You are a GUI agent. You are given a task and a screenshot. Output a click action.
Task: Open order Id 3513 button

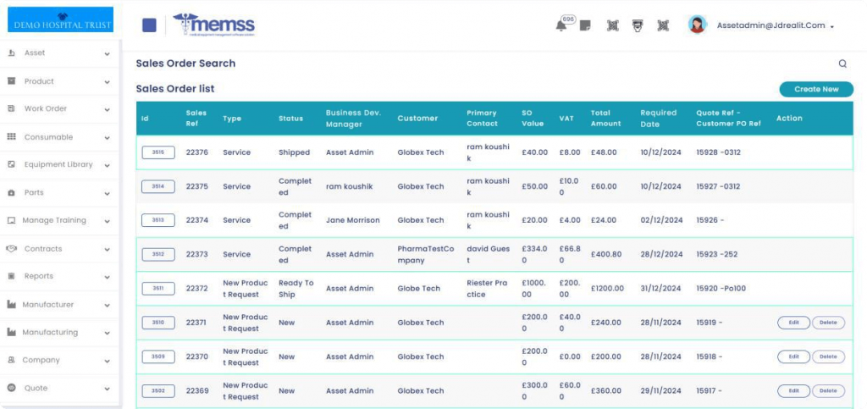pos(158,220)
